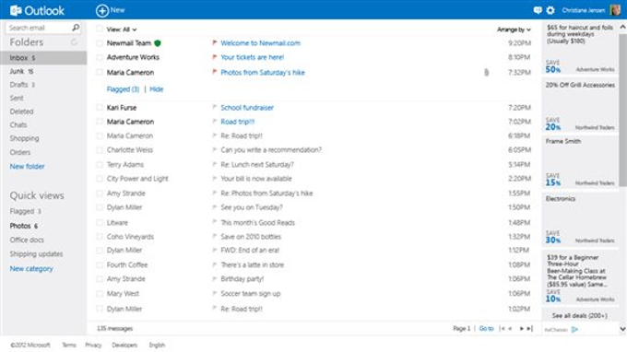Screen dimensions: 627x352
Task: Open the Deleted folder
Action: 21,111
